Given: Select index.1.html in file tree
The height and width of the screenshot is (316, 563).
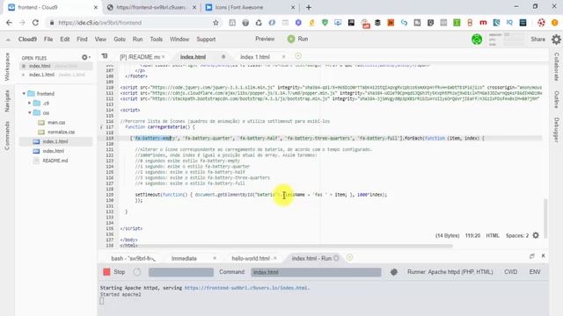Looking at the screenshot, I should 55,141.
